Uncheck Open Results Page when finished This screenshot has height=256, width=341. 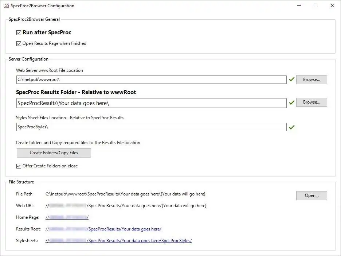click(19, 43)
